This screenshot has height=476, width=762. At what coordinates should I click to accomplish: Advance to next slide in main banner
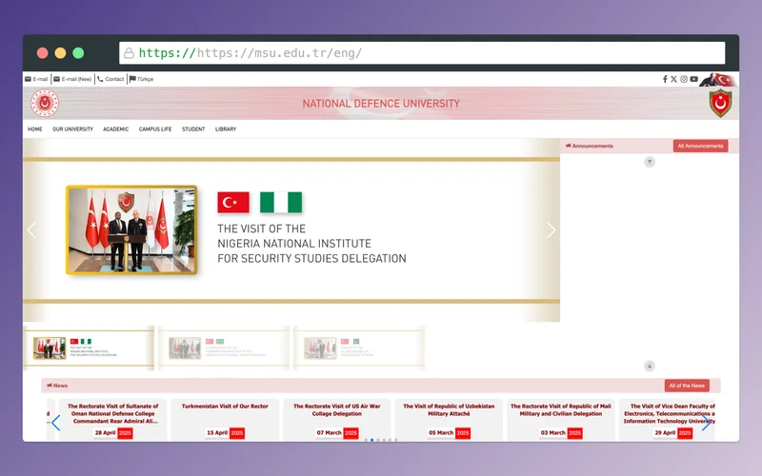point(551,229)
